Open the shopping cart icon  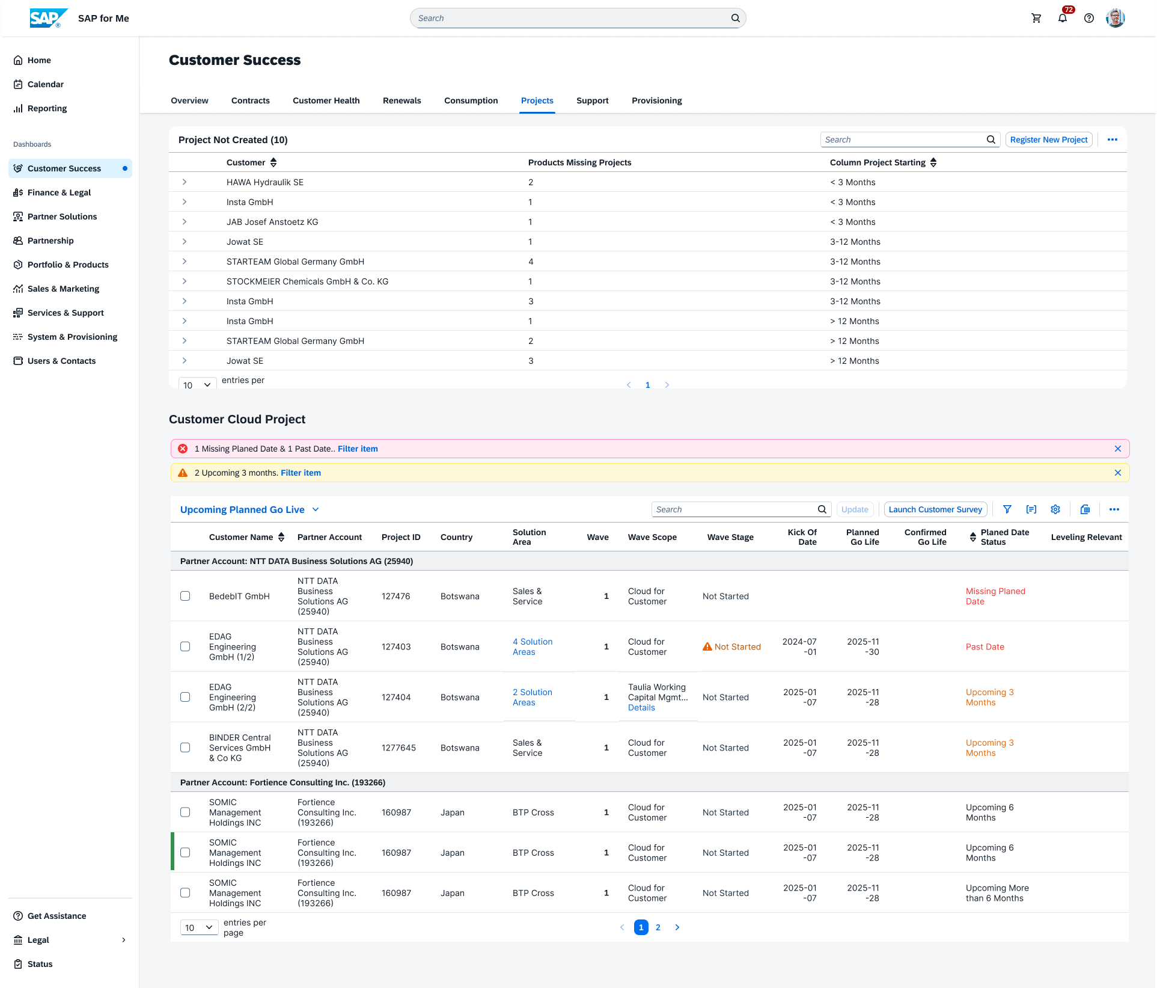point(1036,18)
